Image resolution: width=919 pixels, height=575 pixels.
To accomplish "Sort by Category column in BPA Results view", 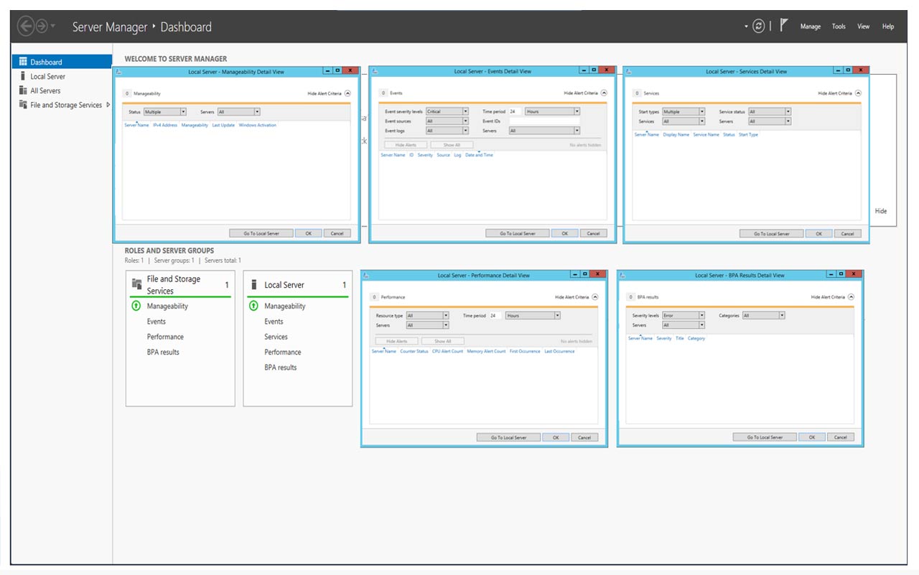I will [696, 339].
